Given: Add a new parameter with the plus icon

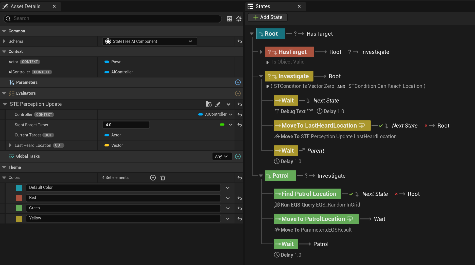Looking at the screenshot, I should pos(238,82).
